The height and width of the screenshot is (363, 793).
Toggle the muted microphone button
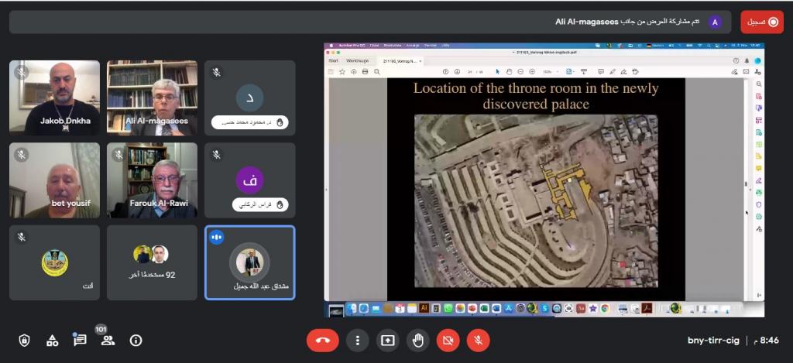pyautogui.click(x=479, y=340)
